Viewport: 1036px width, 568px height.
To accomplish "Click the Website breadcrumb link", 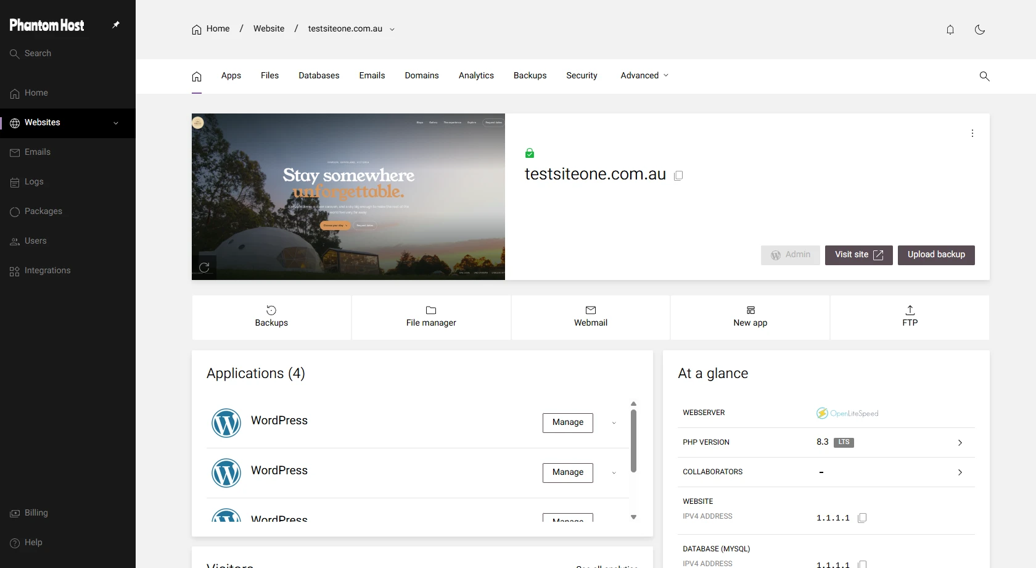I will (x=269, y=29).
